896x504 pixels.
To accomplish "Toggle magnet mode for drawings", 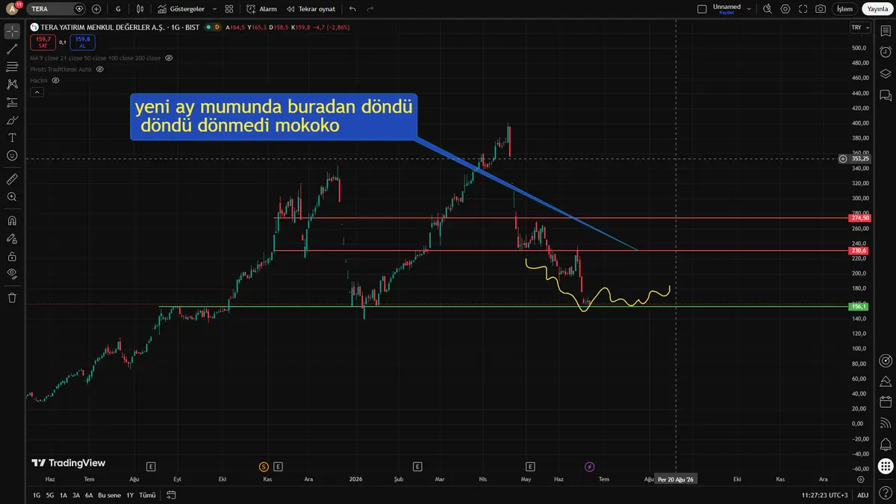I will pyautogui.click(x=12, y=221).
